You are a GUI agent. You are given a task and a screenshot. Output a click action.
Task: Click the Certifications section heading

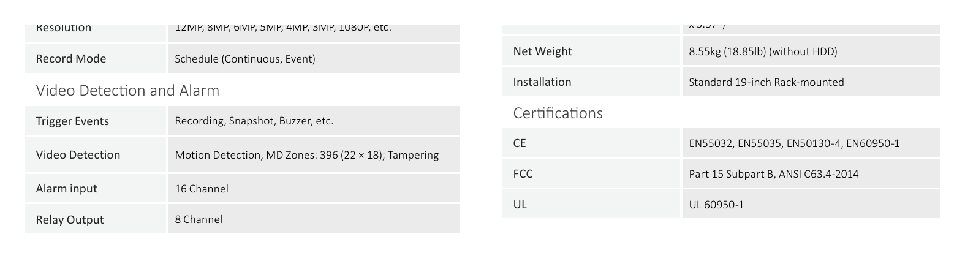click(558, 113)
